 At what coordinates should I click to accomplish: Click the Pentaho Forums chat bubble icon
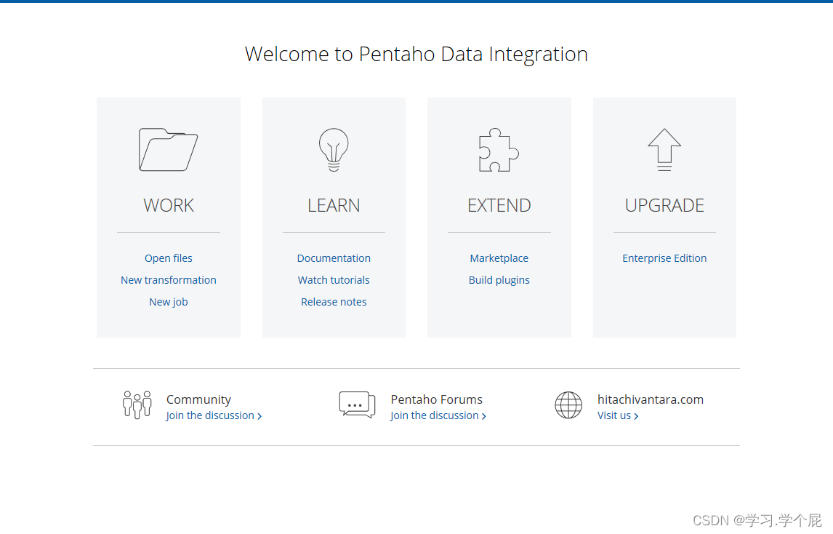pyautogui.click(x=357, y=405)
